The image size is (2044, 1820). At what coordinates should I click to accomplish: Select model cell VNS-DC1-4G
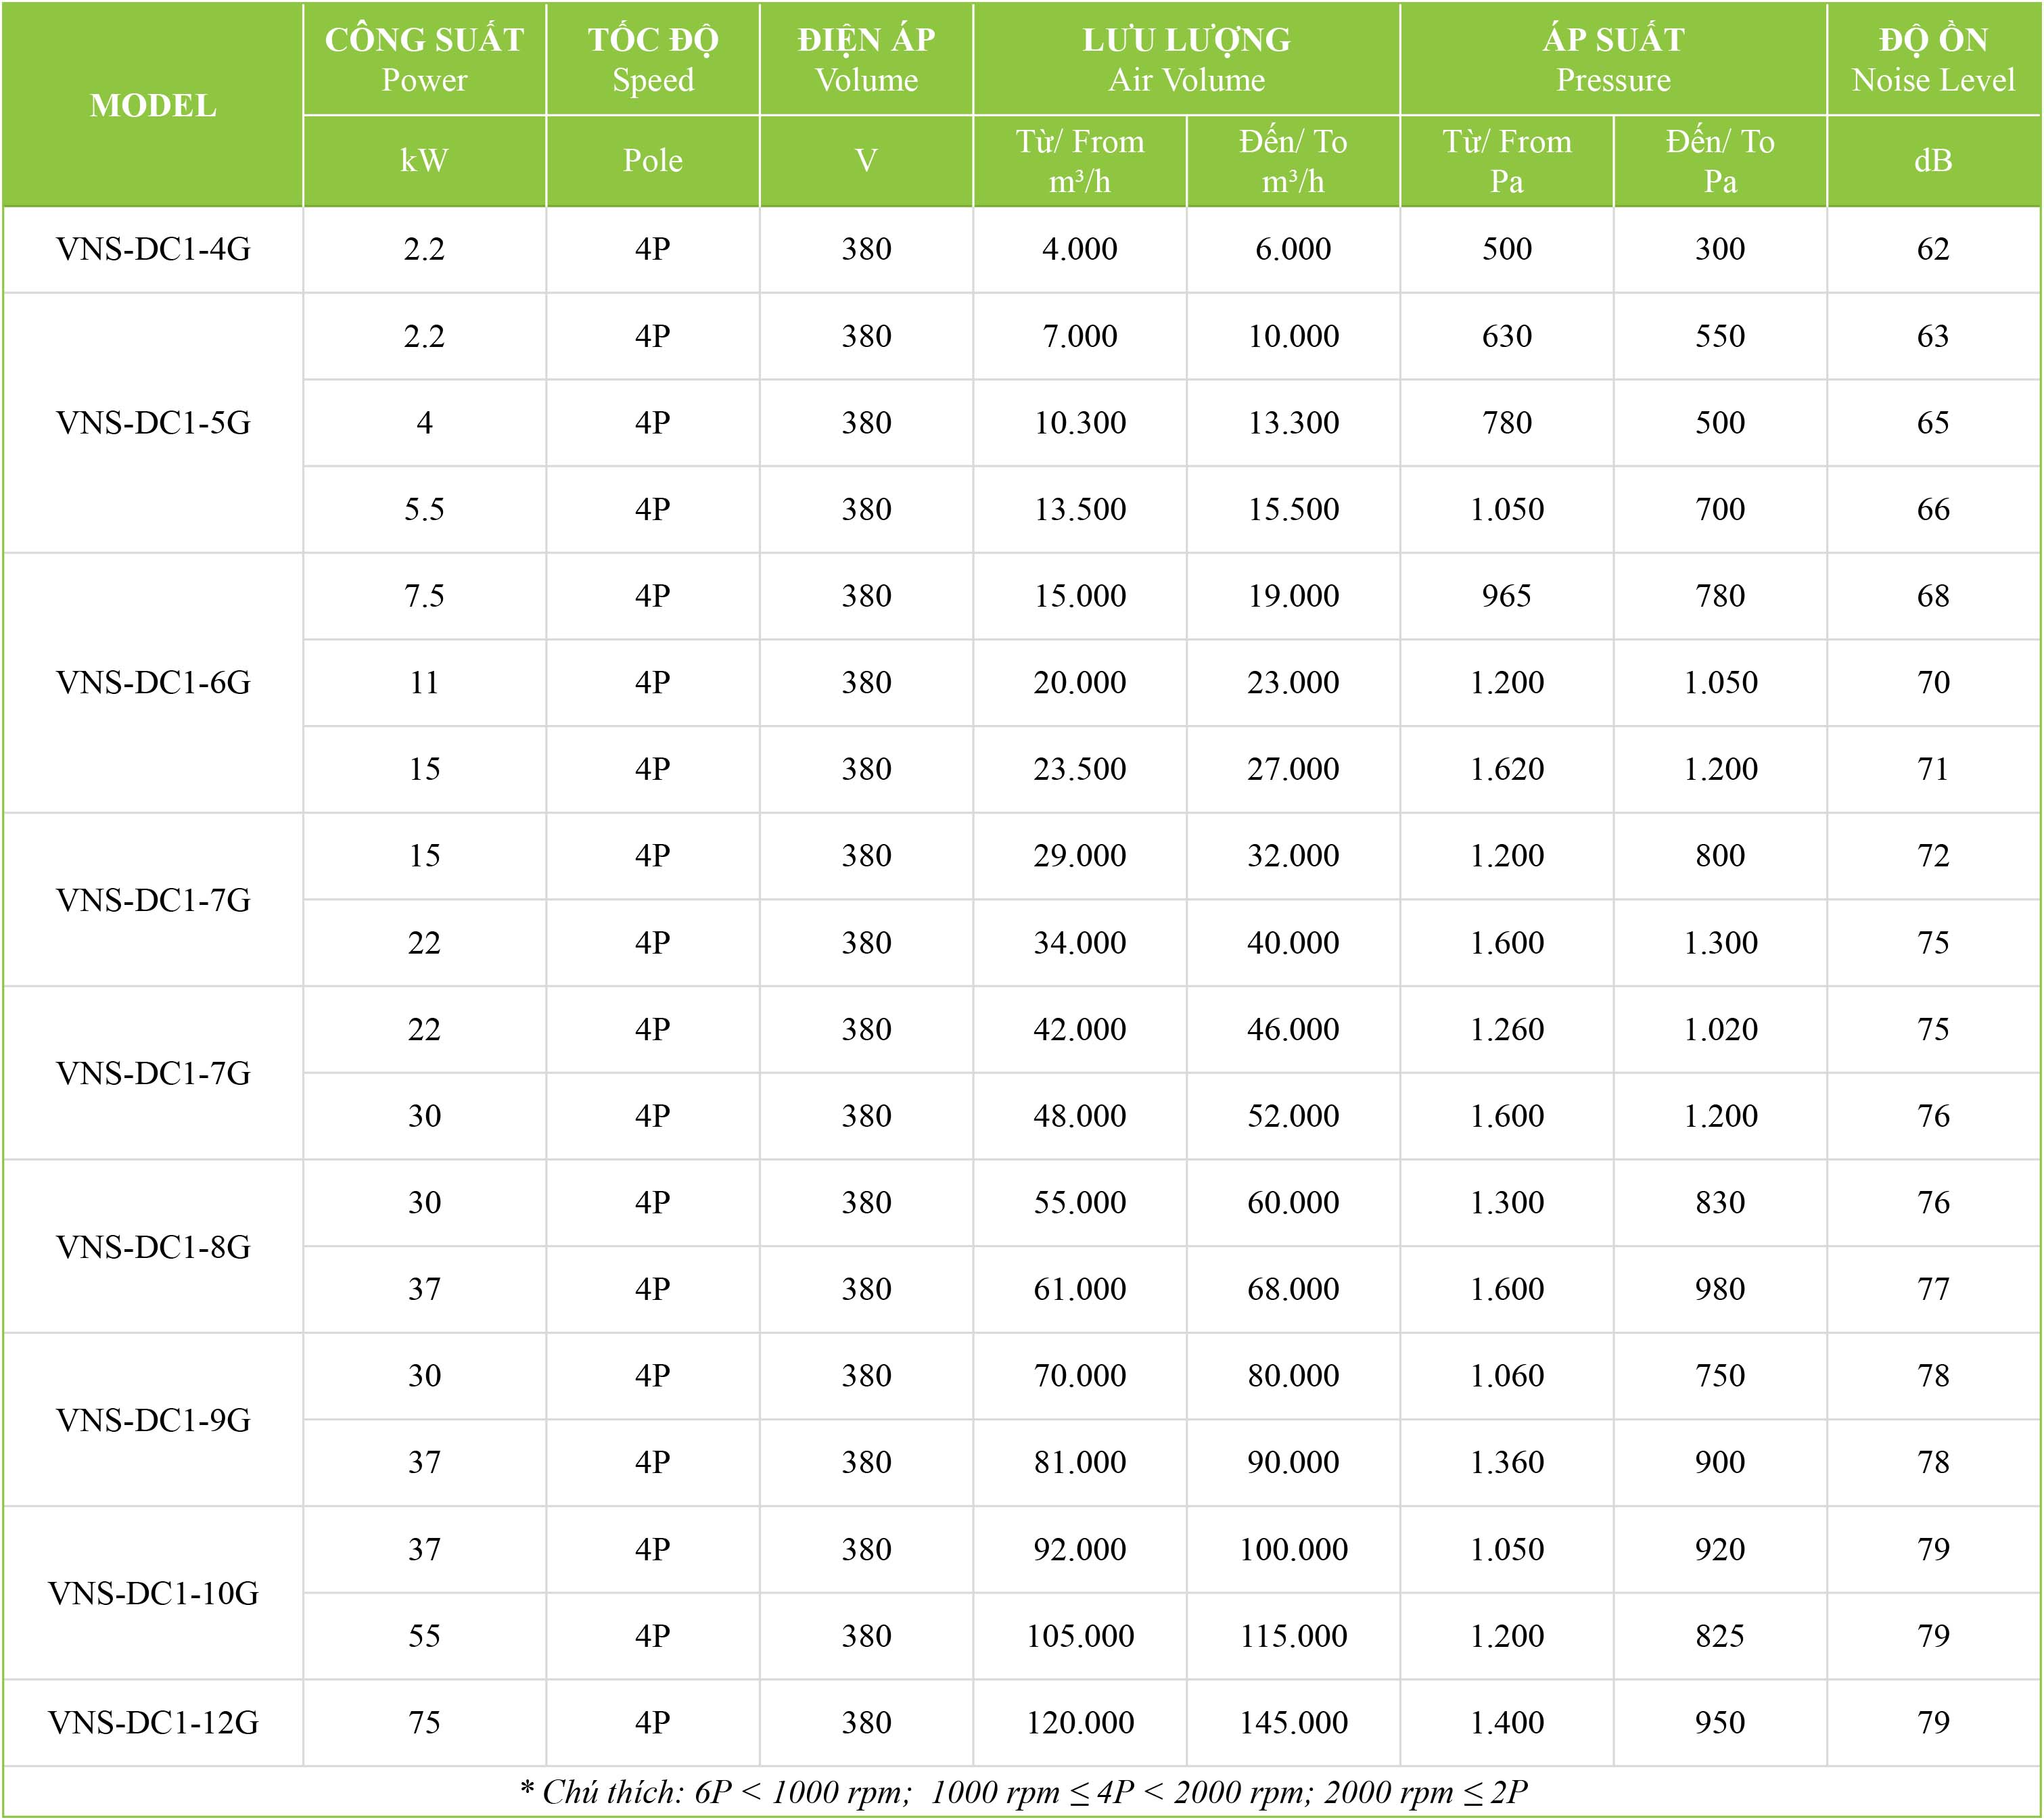click(x=153, y=249)
